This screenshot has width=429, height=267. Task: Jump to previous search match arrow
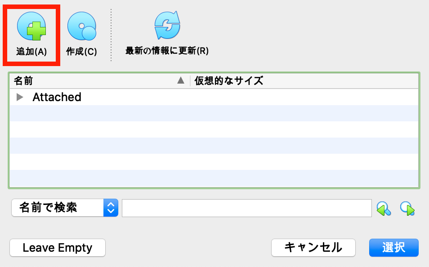coord(384,208)
